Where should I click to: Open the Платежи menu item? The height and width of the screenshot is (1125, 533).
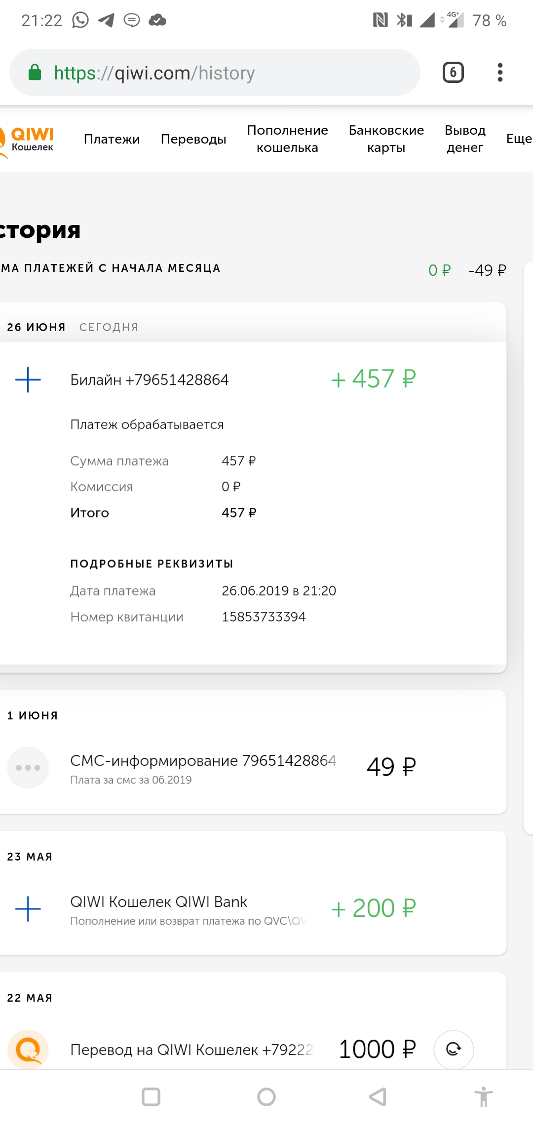coord(112,139)
